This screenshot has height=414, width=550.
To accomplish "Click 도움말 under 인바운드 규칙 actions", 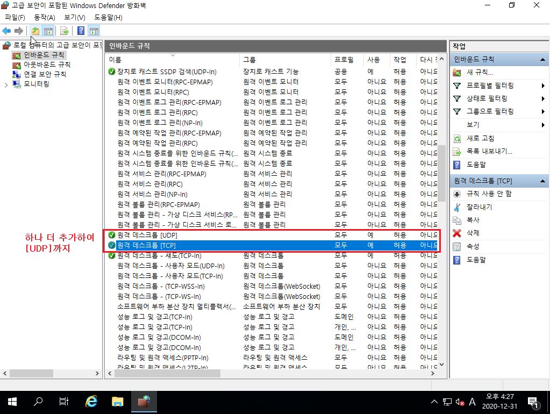I will click(x=476, y=165).
